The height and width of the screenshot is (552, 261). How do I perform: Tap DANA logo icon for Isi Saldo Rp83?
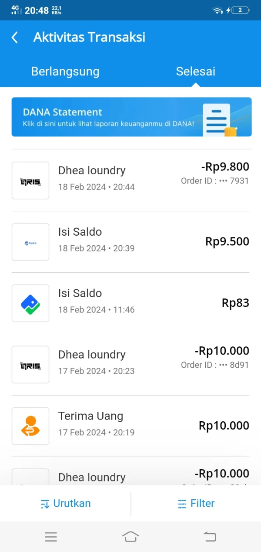coord(30,304)
